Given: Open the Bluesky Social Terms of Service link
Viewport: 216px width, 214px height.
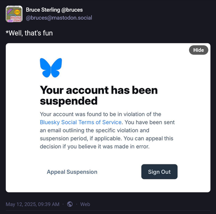Looking at the screenshot, I should 81,122.
